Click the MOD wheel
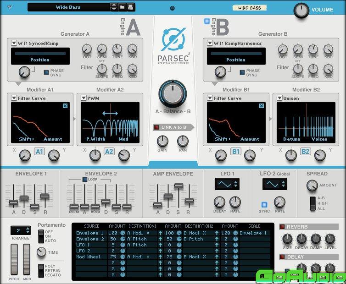This screenshot has height=284, width=346. [27, 260]
